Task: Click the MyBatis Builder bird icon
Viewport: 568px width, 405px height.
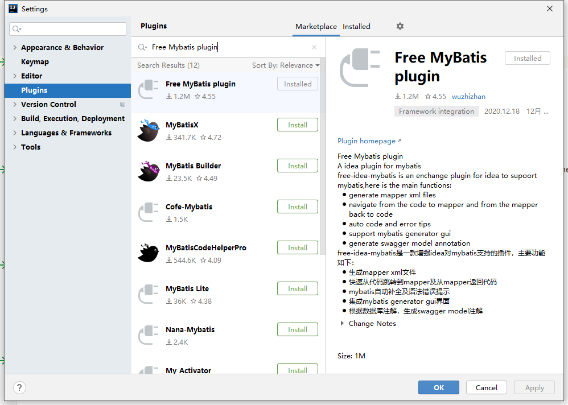Action: tap(149, 171)
